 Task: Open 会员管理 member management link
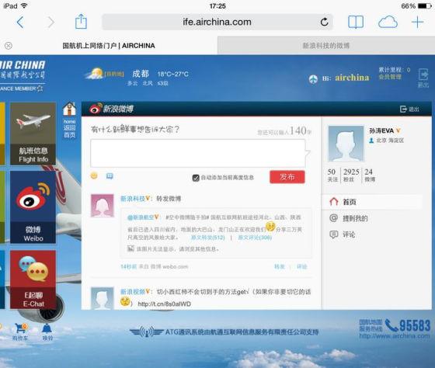[x=390, y=77]
